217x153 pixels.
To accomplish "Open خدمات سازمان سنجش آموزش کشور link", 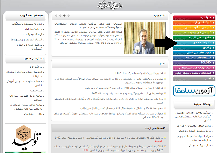I will click(x=24, y=83).
